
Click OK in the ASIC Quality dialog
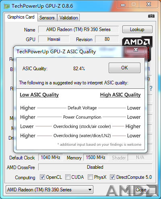pyautogui.click(x=124, y=68)
